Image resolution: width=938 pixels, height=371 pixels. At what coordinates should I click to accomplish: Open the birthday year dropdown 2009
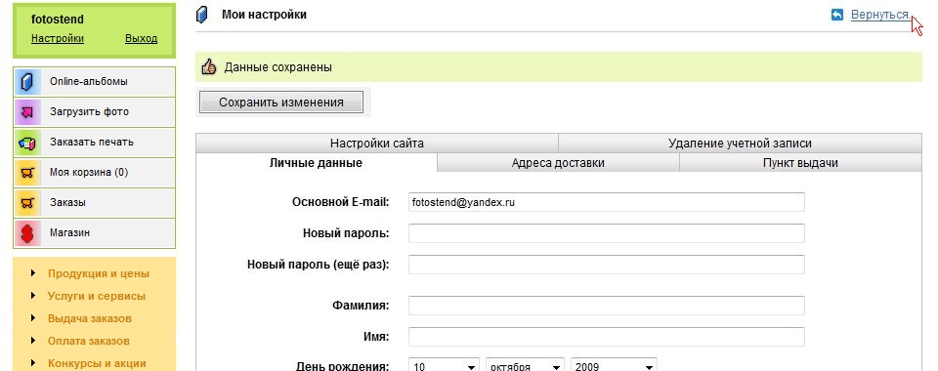[614, 364]
